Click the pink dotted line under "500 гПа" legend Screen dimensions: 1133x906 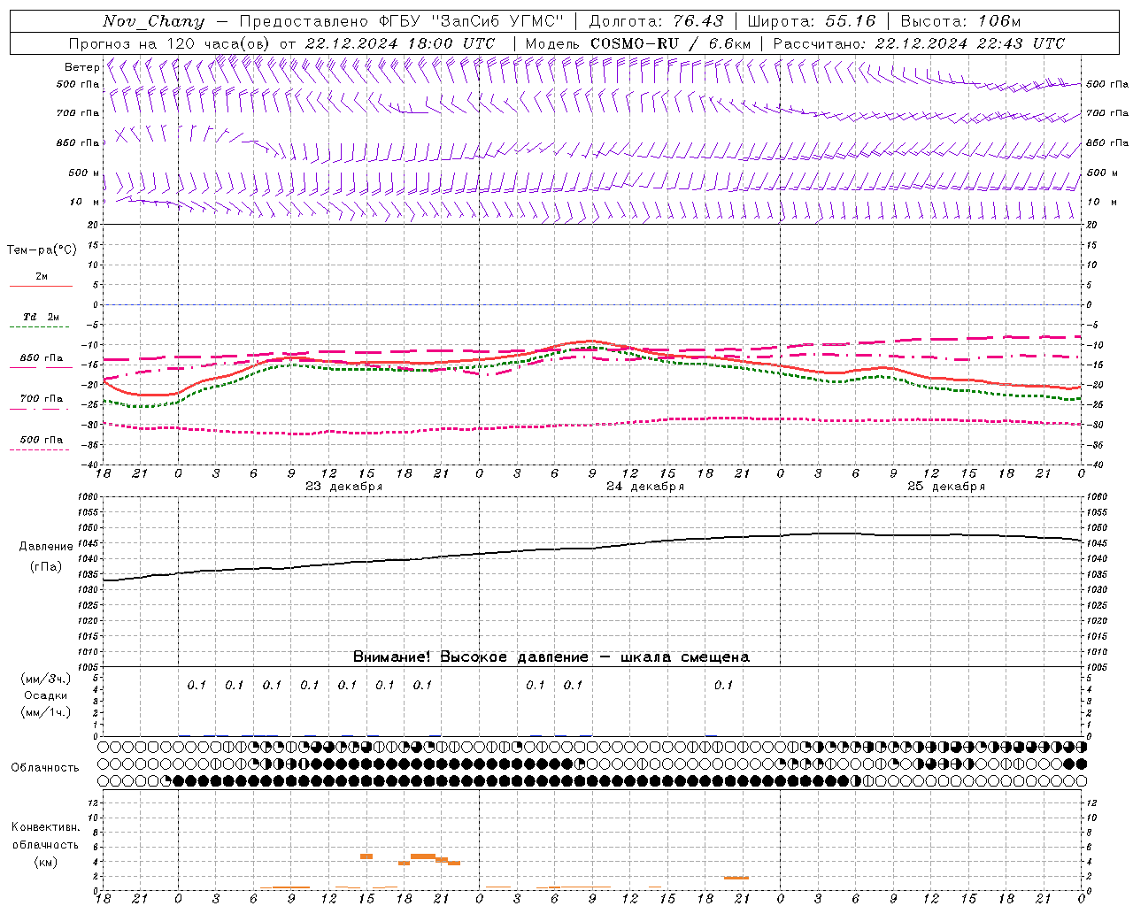tap(41, 449)
